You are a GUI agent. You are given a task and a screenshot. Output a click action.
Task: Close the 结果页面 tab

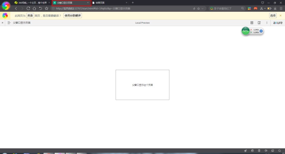[127, 3]
